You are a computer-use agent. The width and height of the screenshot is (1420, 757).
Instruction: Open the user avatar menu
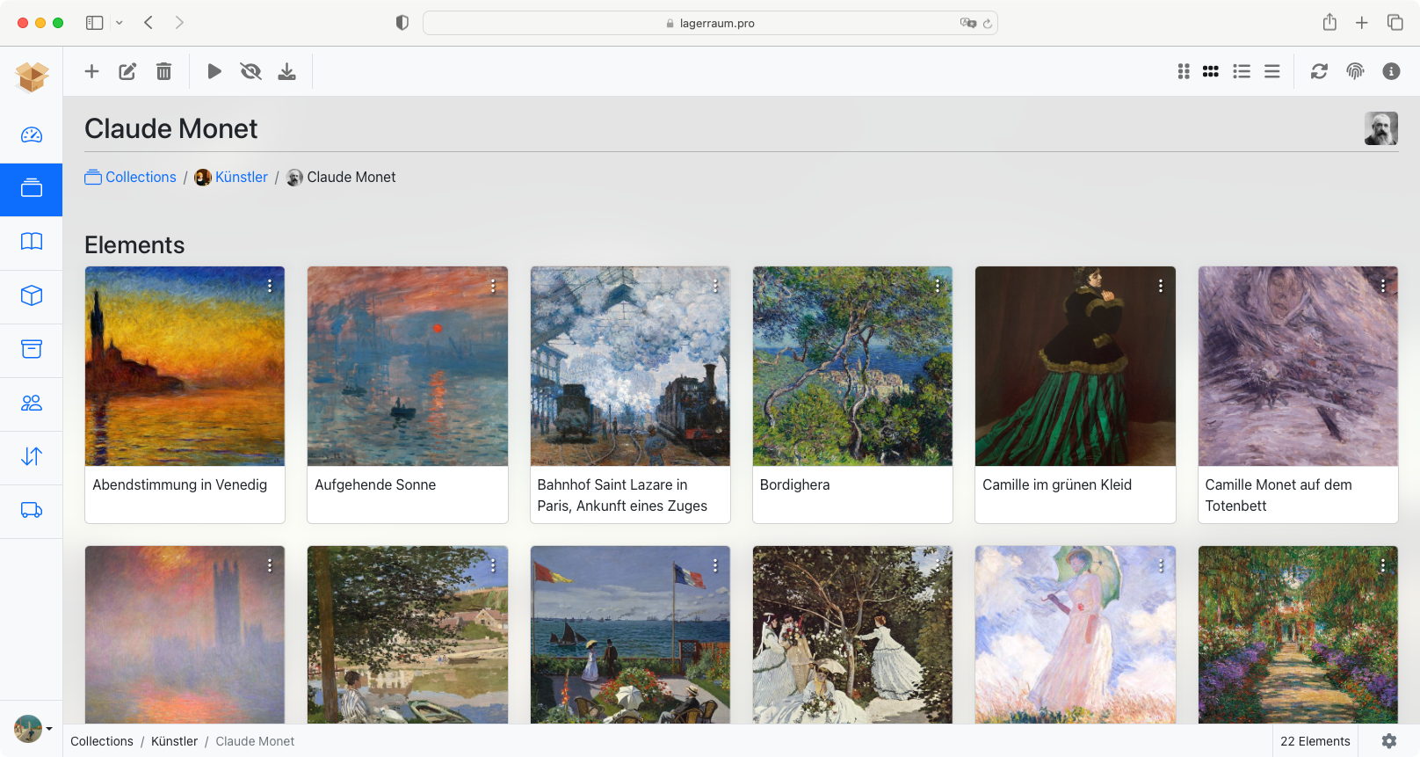[x=33, y=729]
